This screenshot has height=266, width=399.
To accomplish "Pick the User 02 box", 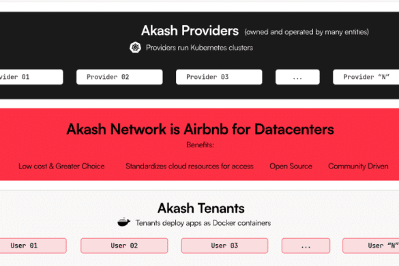I will point(124,246).
